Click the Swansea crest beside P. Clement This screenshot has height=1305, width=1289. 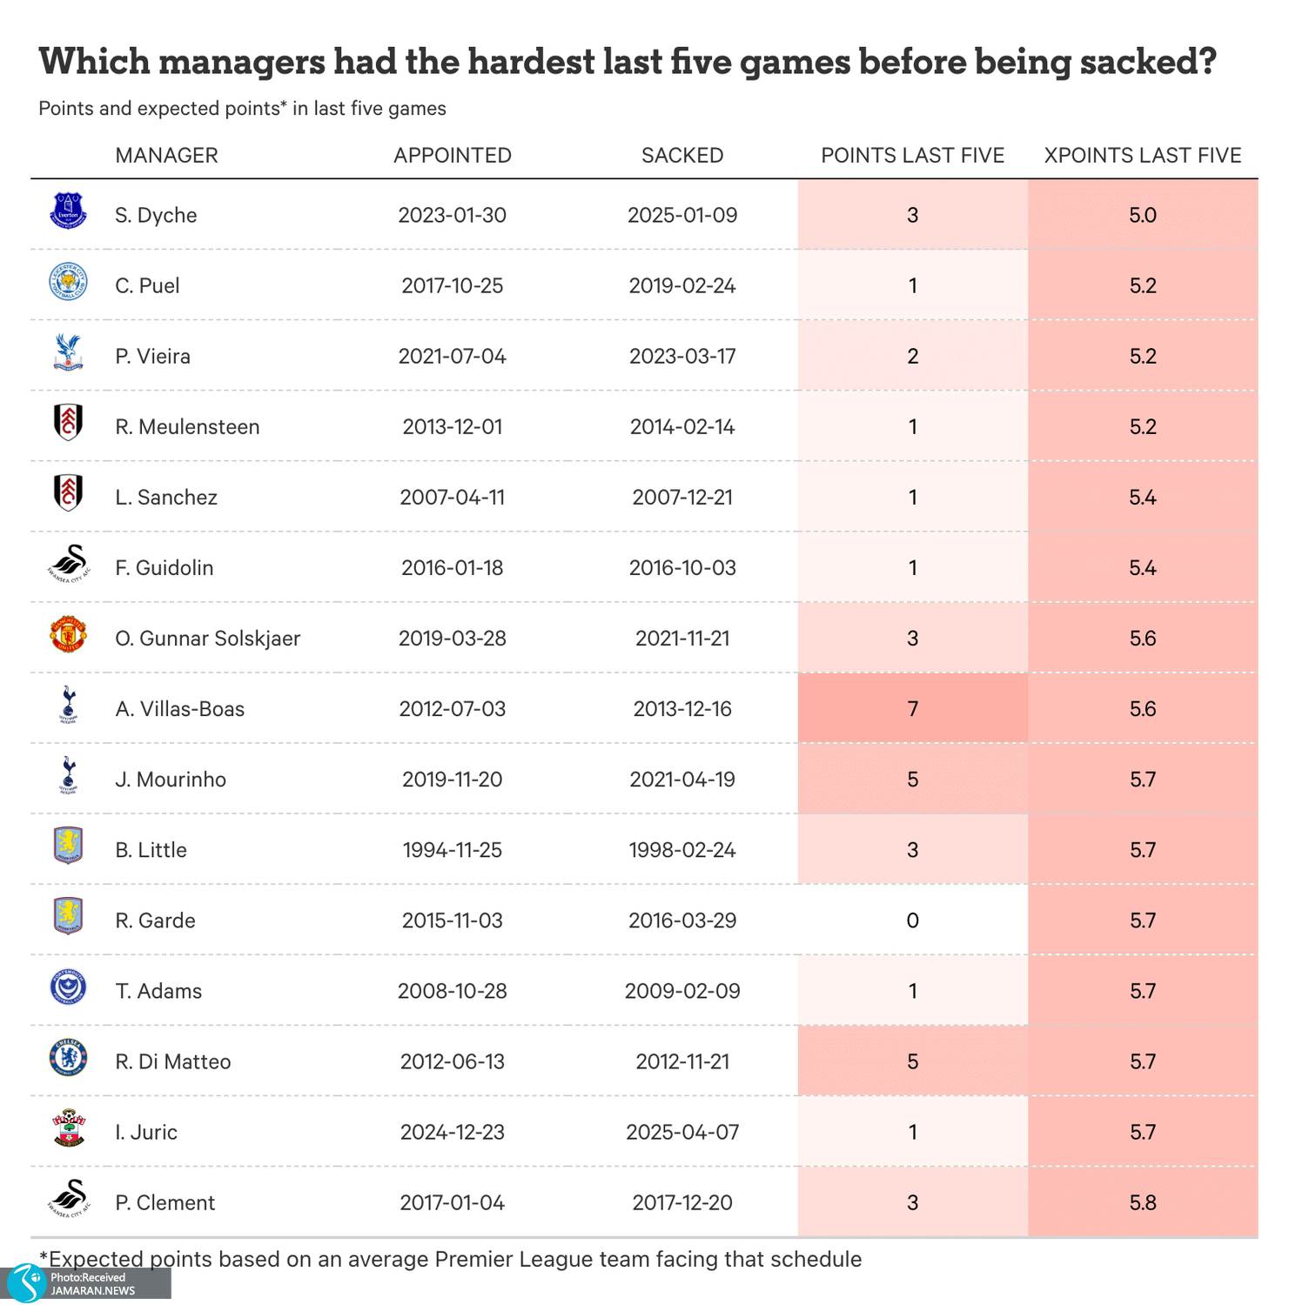[68, 1199]
